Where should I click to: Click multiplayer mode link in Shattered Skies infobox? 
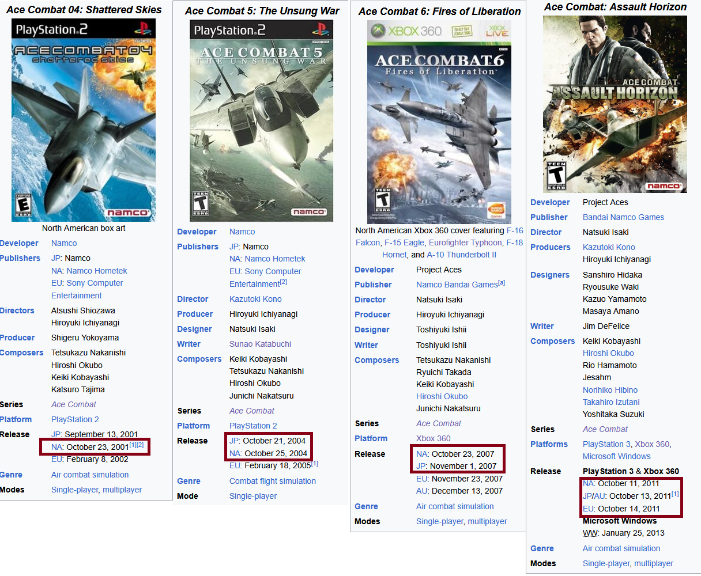[x=122, y=490]
